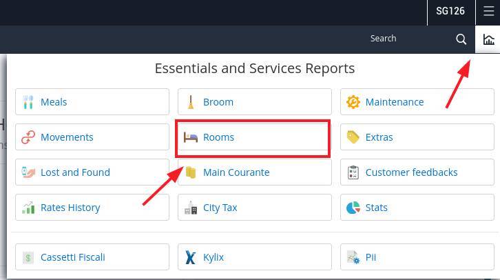
Task: Open the hamburger menu
Action: [x=488, y=12]
